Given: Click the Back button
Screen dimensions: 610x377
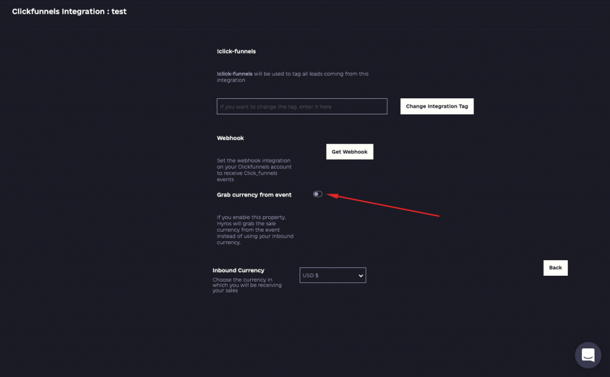Looking at the screenshot, I should [x=555, y=267].
